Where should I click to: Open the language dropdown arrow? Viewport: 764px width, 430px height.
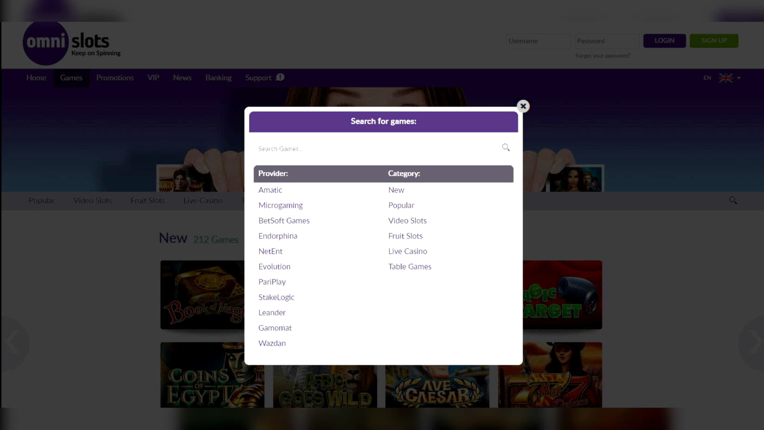pyautogui.click(x=738, y=78)
